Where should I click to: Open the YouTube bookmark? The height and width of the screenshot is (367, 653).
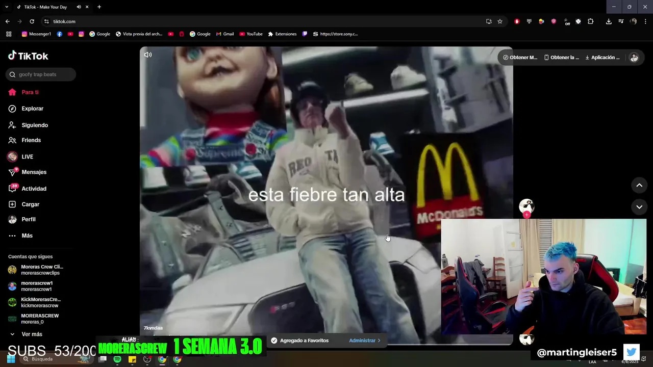[251, 34]
